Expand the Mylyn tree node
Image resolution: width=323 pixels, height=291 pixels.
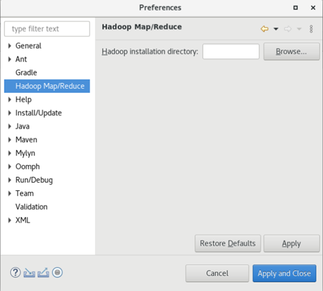10,153
